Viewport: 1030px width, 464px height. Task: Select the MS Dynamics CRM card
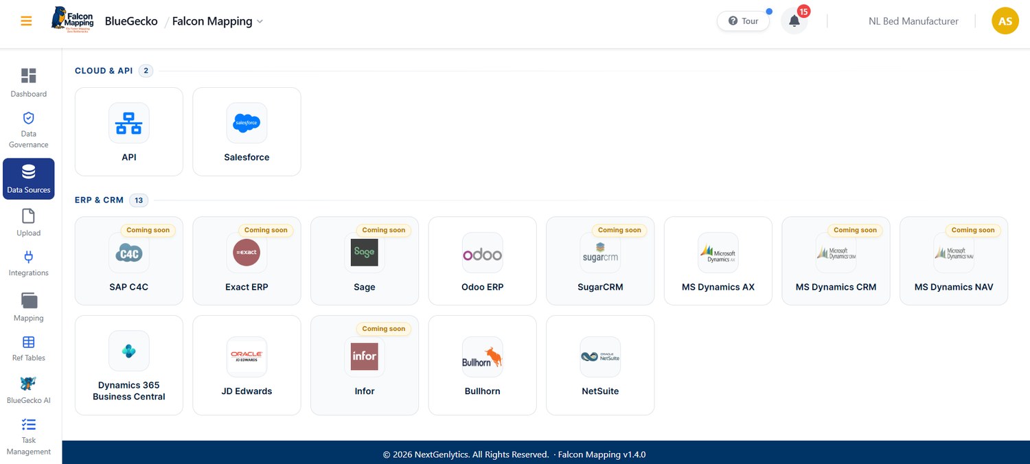(836, 261)
